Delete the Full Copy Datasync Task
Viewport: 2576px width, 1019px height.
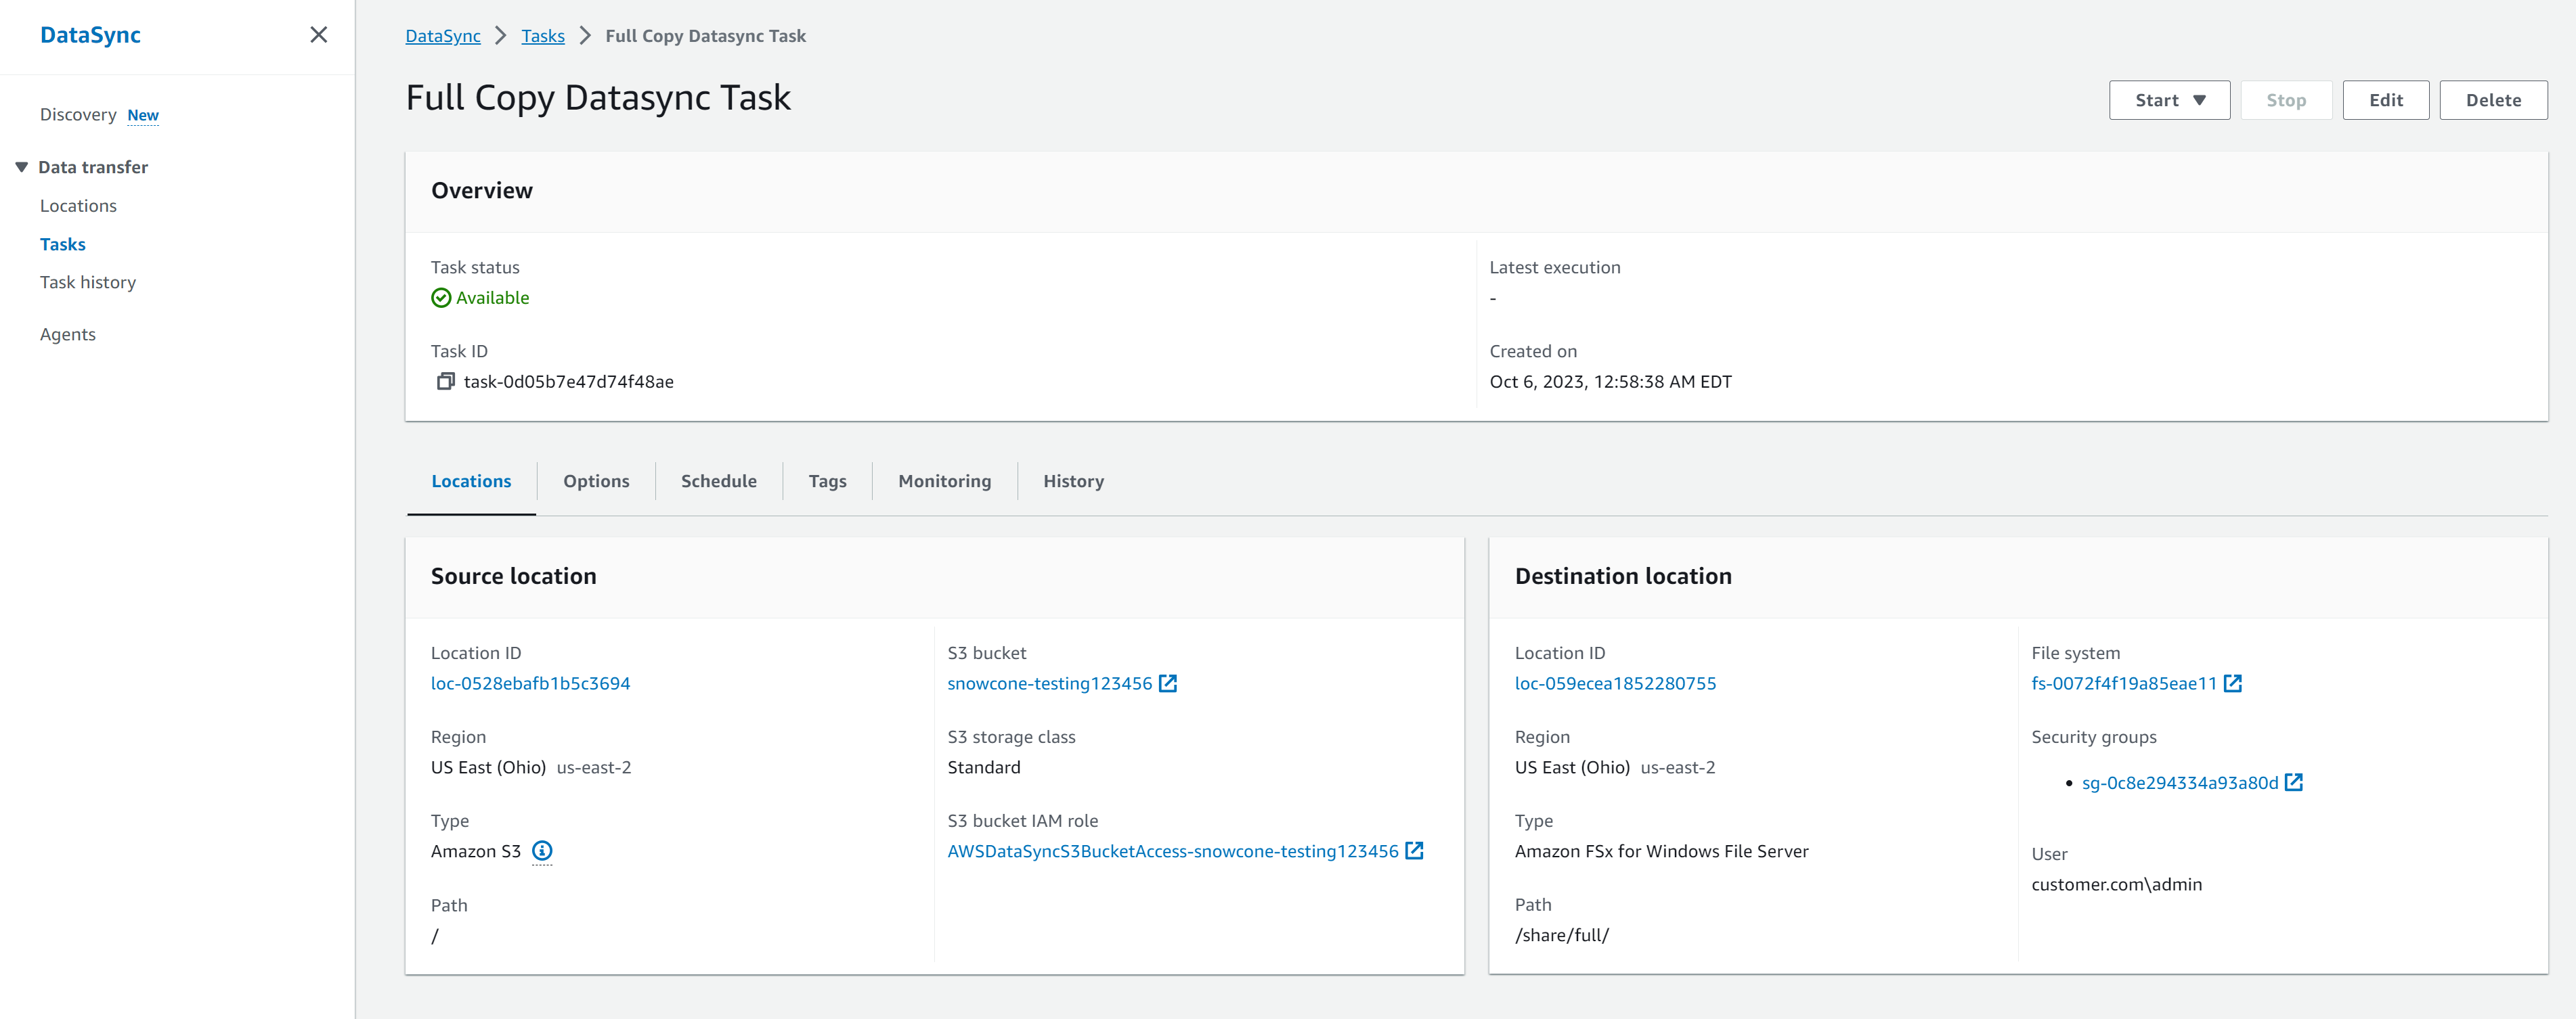[2493, 100]
